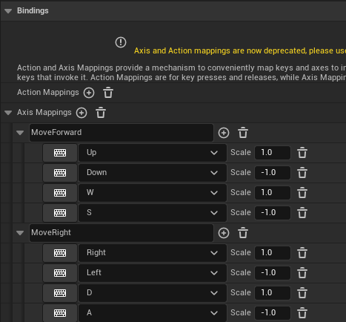Delete the MoveForward axis mapping
Image resolution: width=346 pixels, height=322 pixels.
[x=243, y=133]
